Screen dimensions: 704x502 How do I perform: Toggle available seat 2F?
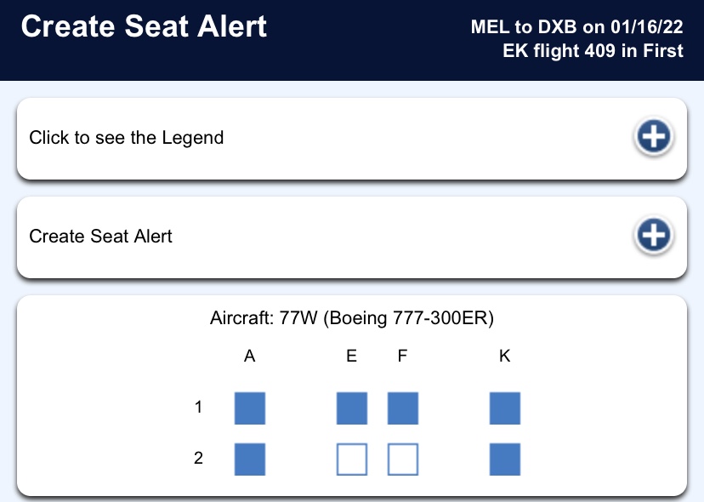403,459
